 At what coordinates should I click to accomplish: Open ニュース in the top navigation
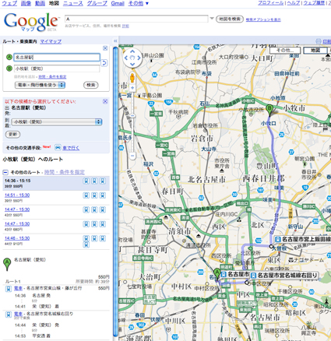point(73,3)
